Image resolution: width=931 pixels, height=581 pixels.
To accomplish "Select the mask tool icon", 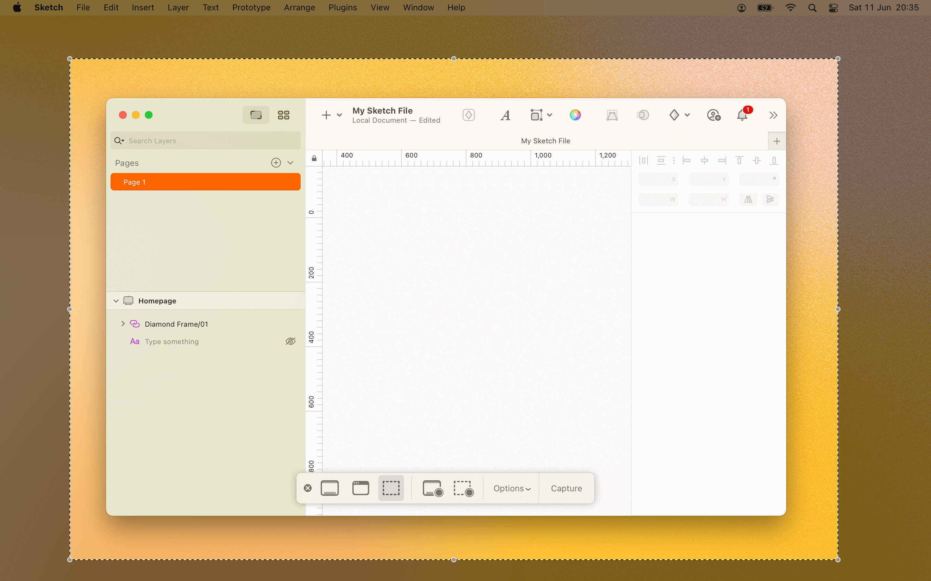I will pyautogui.click(x=642, y=115).
